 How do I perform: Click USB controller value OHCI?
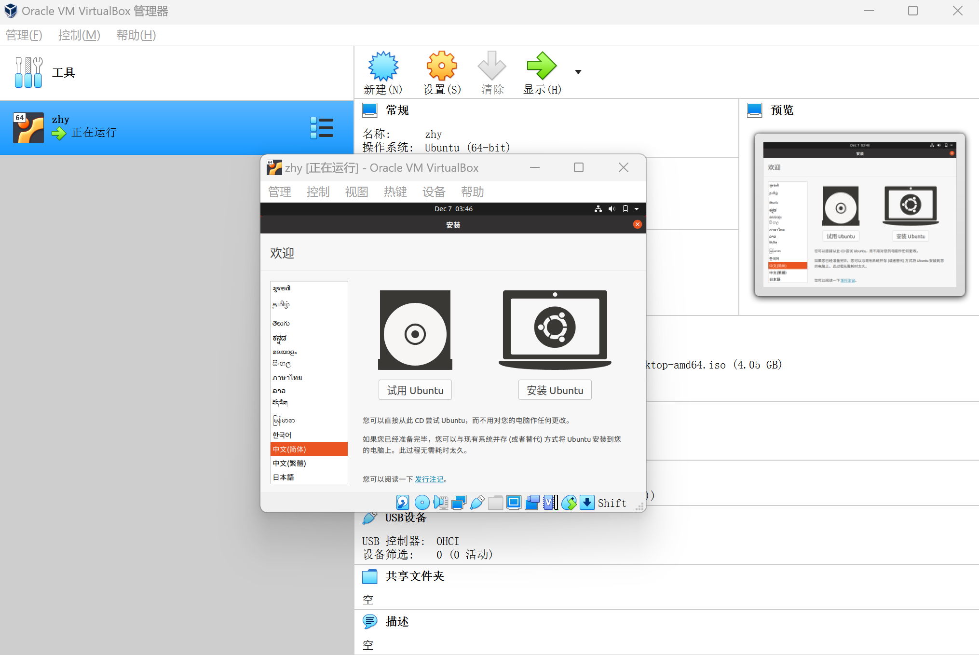point(448,541)
